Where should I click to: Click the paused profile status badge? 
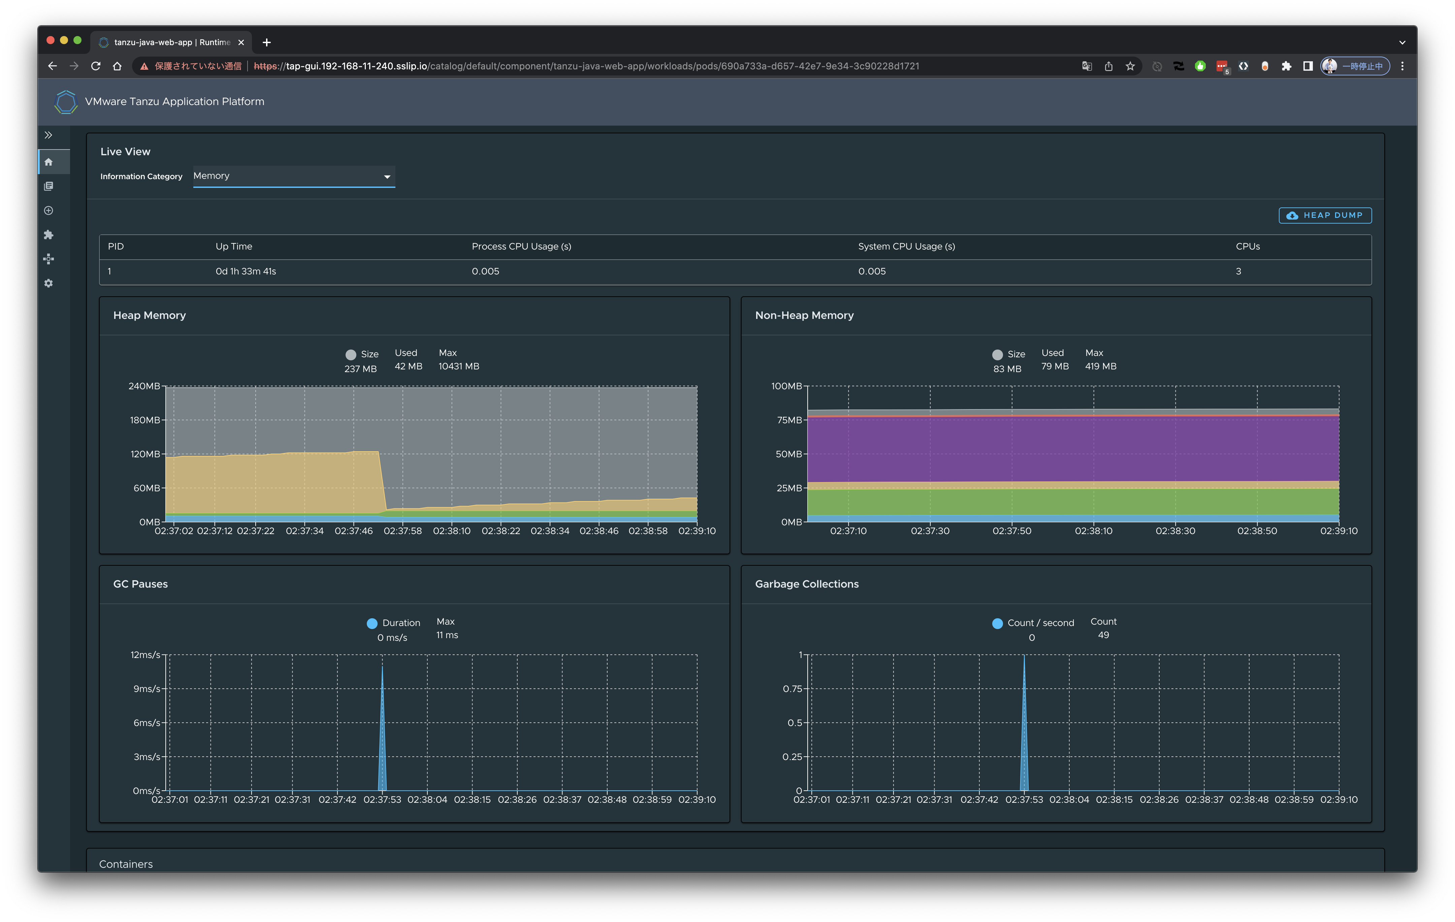tap(1355, 66)
